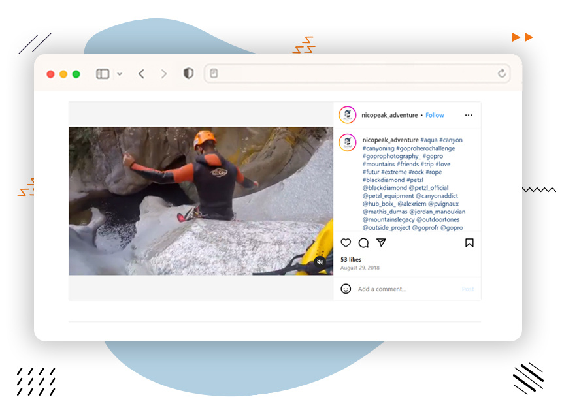View who liked via 53 likes
The width and height of the screenshot is (562, 410).
click(351, 259)
